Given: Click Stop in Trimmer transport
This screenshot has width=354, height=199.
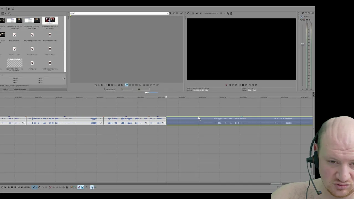Looking at the screenshot, I should 109,85.
